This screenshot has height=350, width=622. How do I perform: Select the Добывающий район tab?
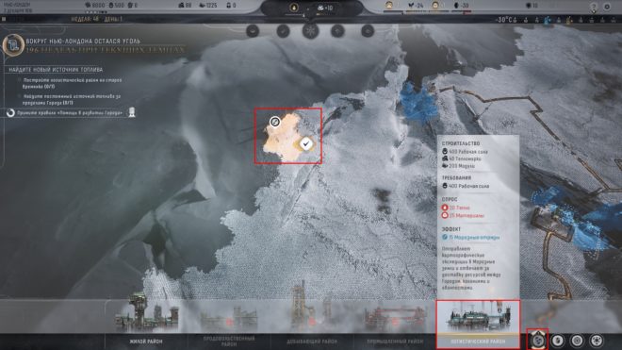pos(312,342)
